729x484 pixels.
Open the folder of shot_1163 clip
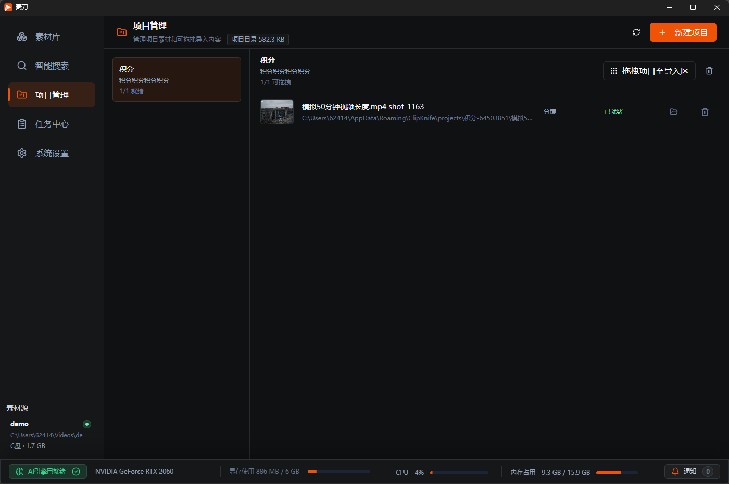click(x=674, y=112)
